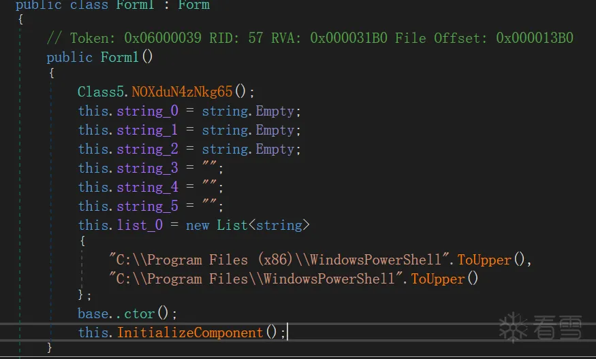Click the List type in the list_0 assignment

[232, 225]
